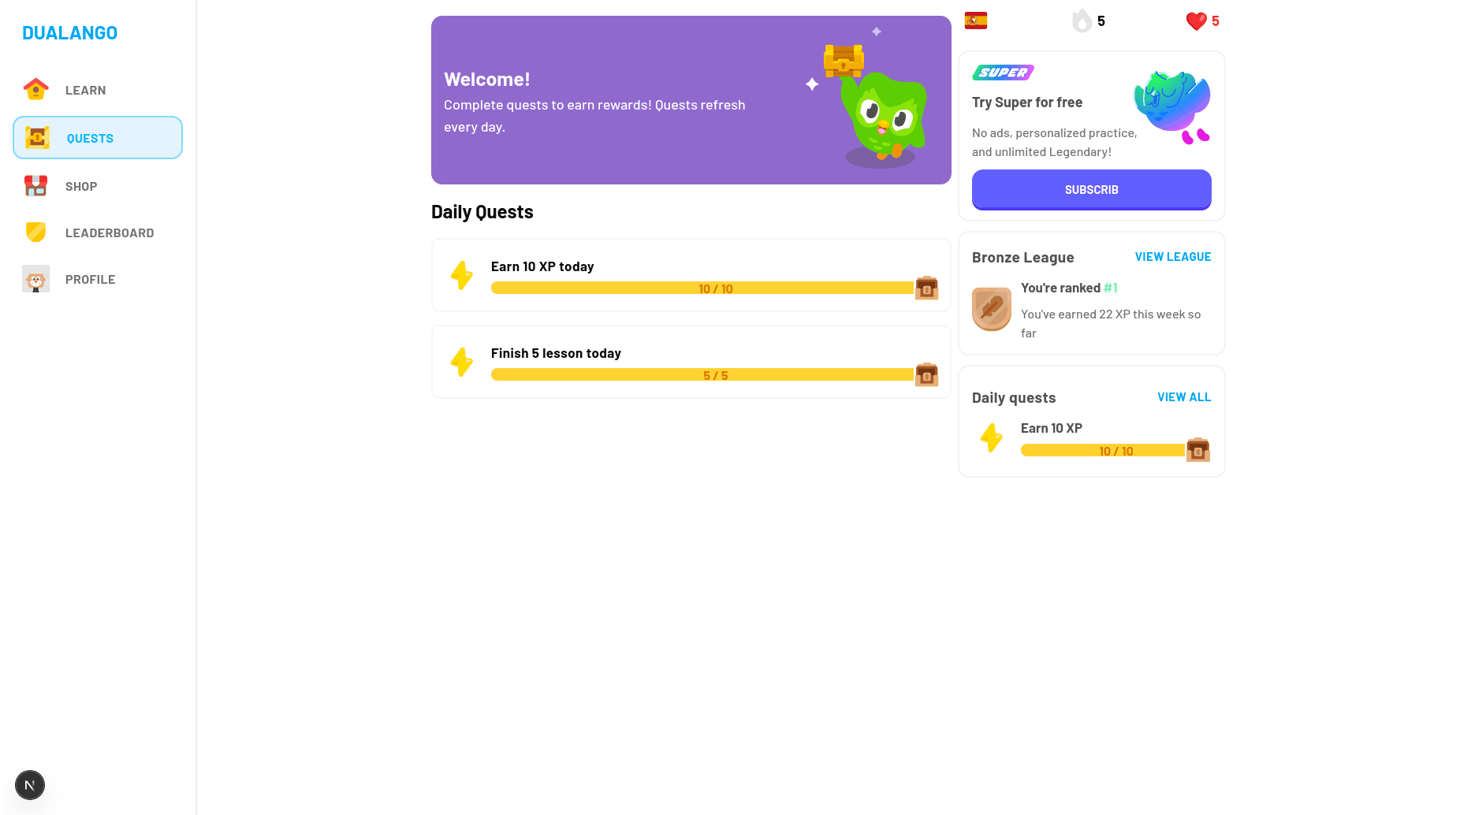Click the Next.js dev tools badge
The height and width of the screenshot is (815, 1460).
click(30, 785)
